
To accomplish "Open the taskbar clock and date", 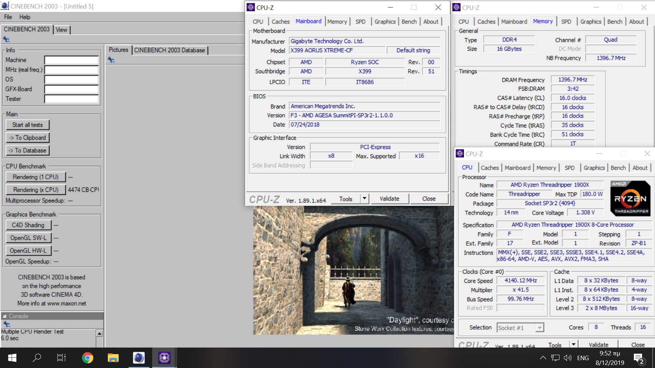I will pyautogui.click(x=610, y=358).
